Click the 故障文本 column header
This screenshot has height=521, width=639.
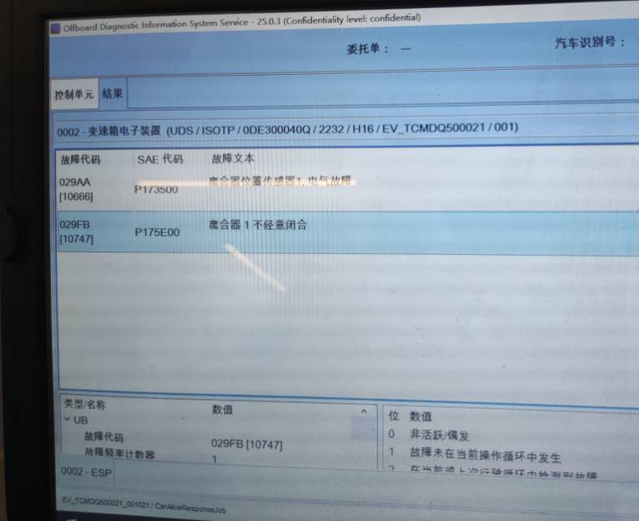point(233,159)
